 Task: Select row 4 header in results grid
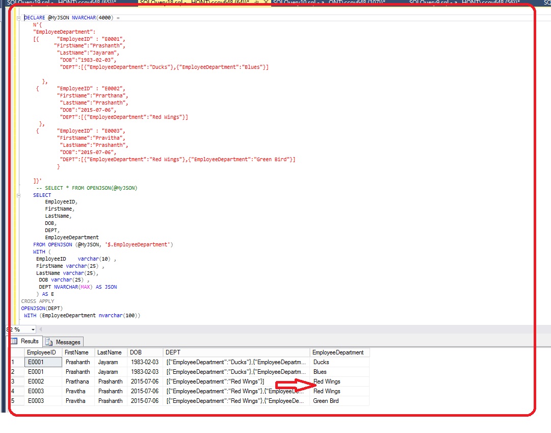click(17, 391)
